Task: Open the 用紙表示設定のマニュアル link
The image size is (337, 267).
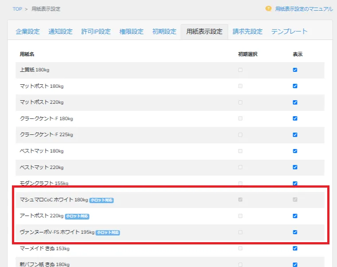Action: [x=304, y=8]
